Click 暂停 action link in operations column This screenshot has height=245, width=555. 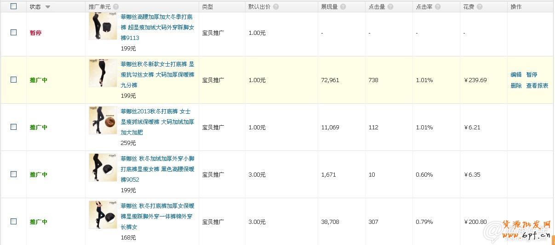click(532, 75)
